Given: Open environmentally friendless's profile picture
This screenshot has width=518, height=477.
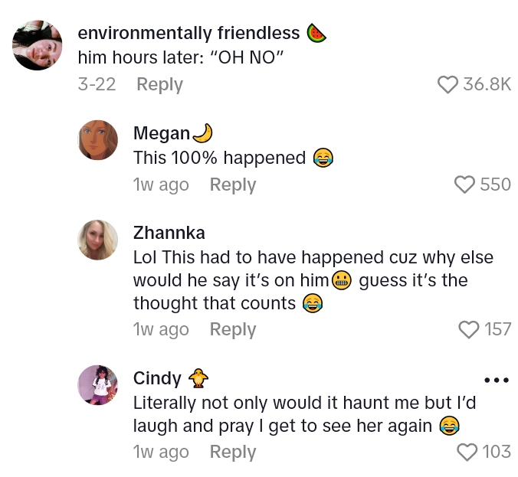Looking at the screenshot, I should pos(38,45).
